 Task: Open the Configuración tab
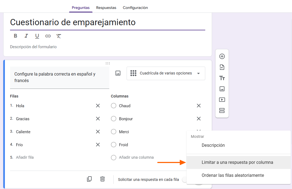coord(135,8)
